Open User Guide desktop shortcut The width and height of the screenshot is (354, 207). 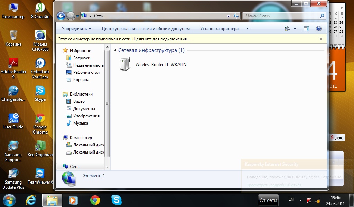tap(13, 121)
